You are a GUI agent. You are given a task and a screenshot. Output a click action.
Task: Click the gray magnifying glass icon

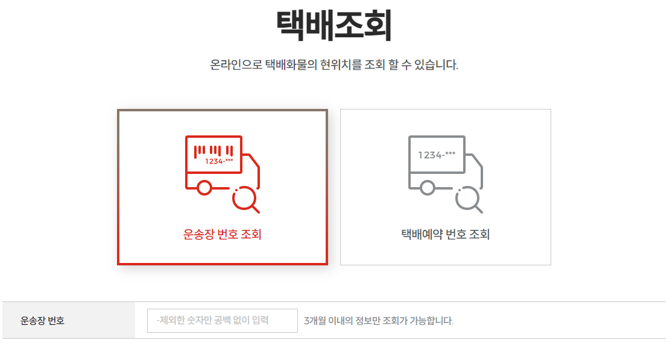tap(469, 200)
